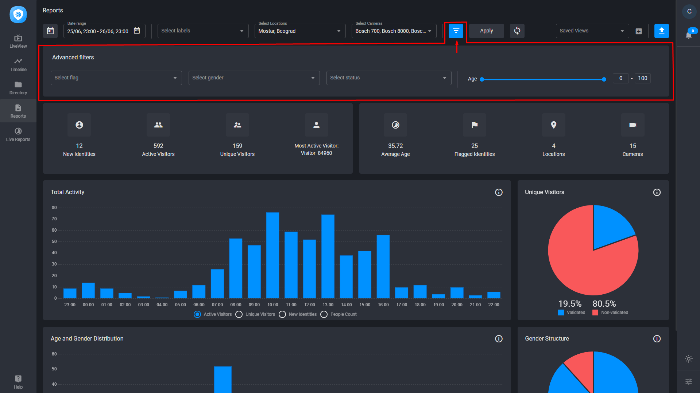700x393 pixels.
Task: Open Gender Structure info icon
Action: tap(657, 339)
